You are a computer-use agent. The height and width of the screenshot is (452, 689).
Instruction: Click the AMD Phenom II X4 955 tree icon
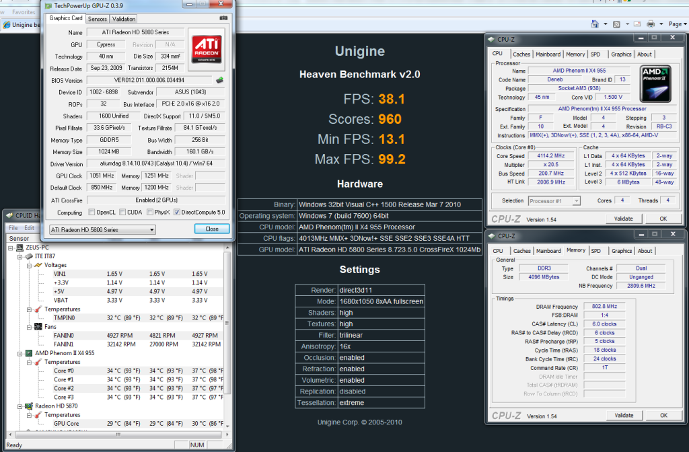point(29,353)
